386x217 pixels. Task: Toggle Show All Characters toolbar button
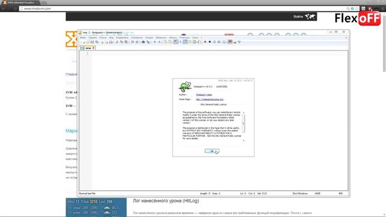pos(181,42)
